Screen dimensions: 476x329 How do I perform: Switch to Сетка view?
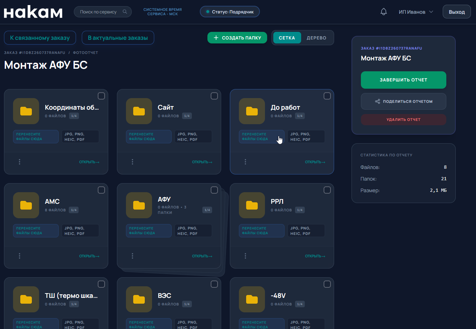tap(287, 38)
